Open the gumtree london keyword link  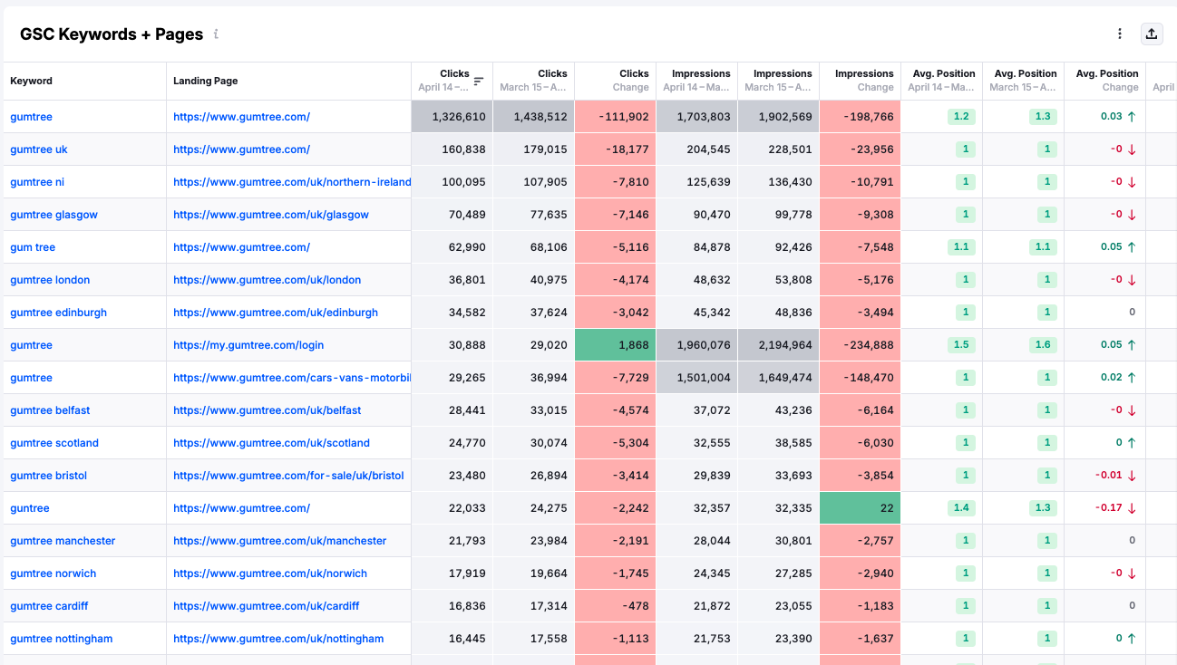(50, 280)
